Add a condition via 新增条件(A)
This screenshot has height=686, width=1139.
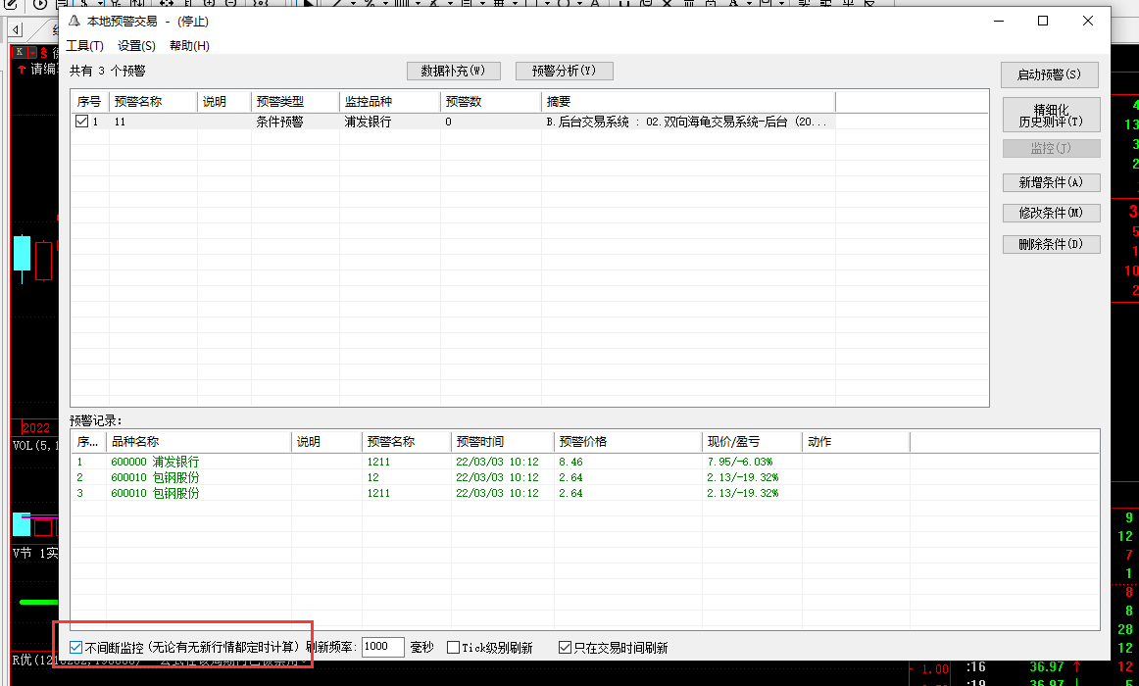click(x=1051, y=182)
